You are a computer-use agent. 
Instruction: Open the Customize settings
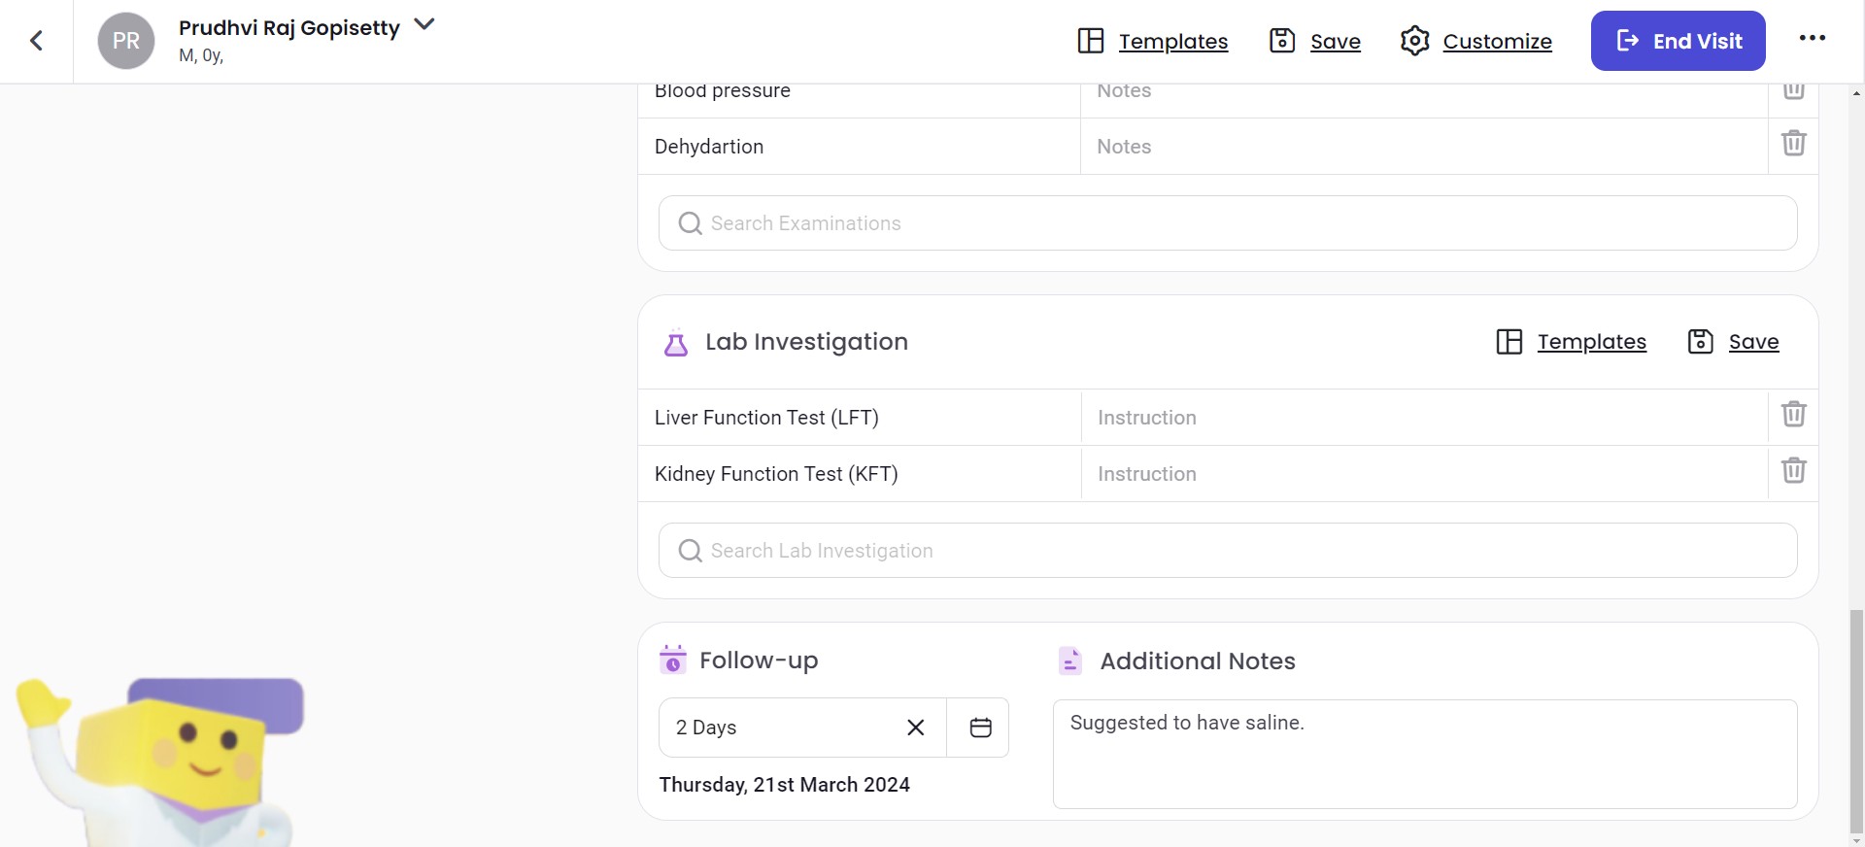point(1476,41)
